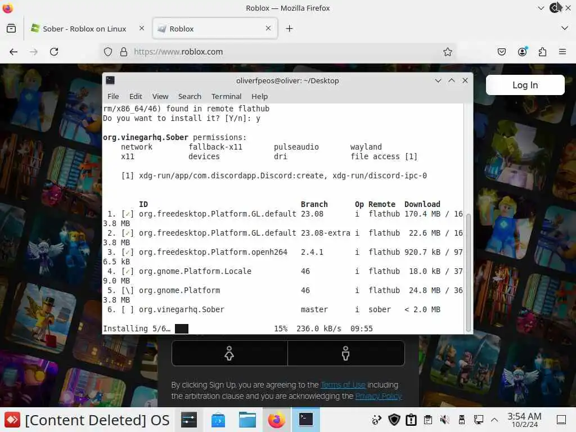Switch to terminal from taskbar
The width and height of the screenshot is (576, 432).
click(305, 420)
